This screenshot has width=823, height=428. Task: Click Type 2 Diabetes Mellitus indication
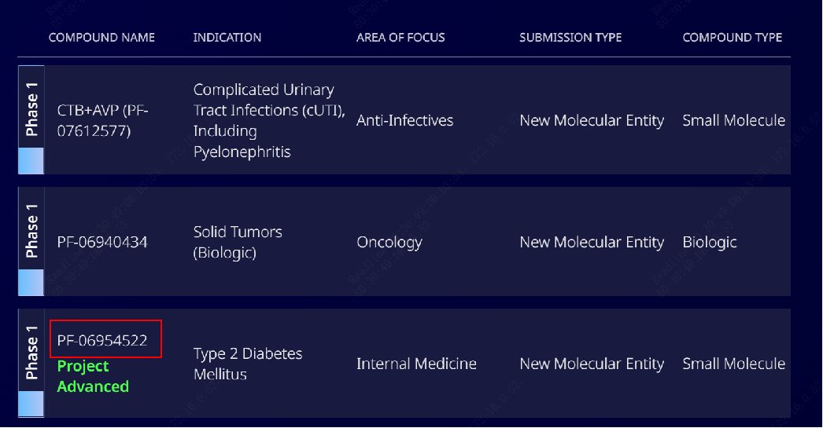(248, 364)
